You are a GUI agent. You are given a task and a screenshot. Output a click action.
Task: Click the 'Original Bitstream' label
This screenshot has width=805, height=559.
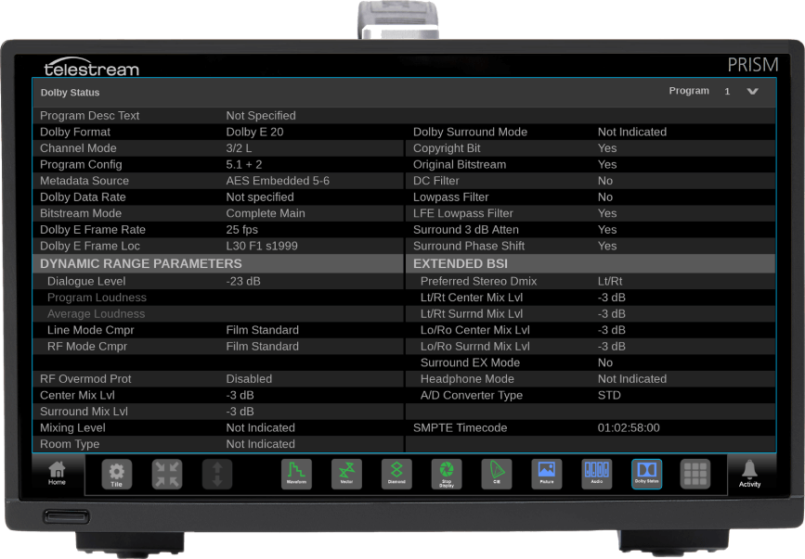460,164
